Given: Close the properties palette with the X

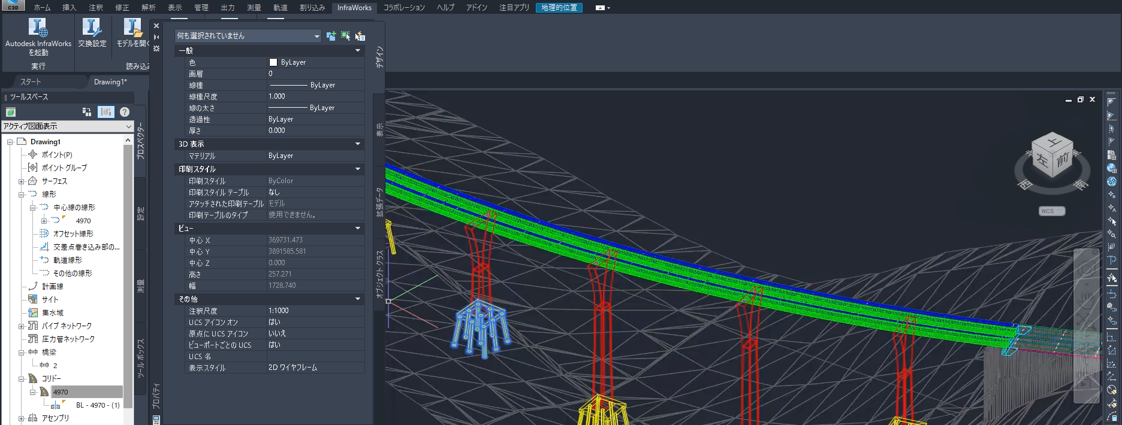Looking at the screenshot, I should pyautogui.click(x=156, y=26).
